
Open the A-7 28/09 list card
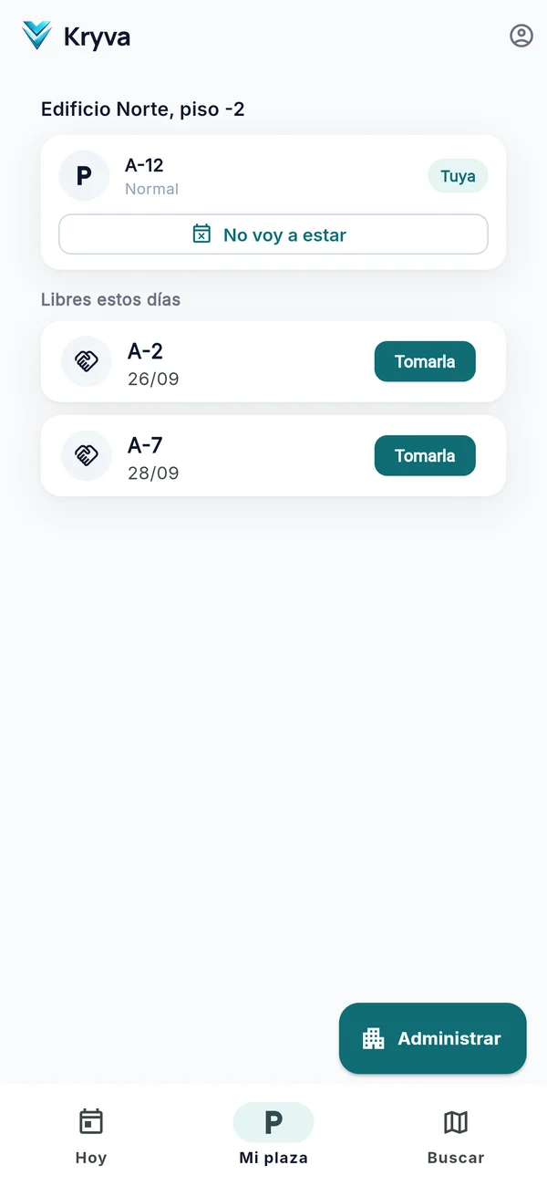pyautogui.click(x=273, y=455)
